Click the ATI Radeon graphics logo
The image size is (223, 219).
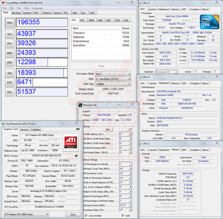coord(71,142)
